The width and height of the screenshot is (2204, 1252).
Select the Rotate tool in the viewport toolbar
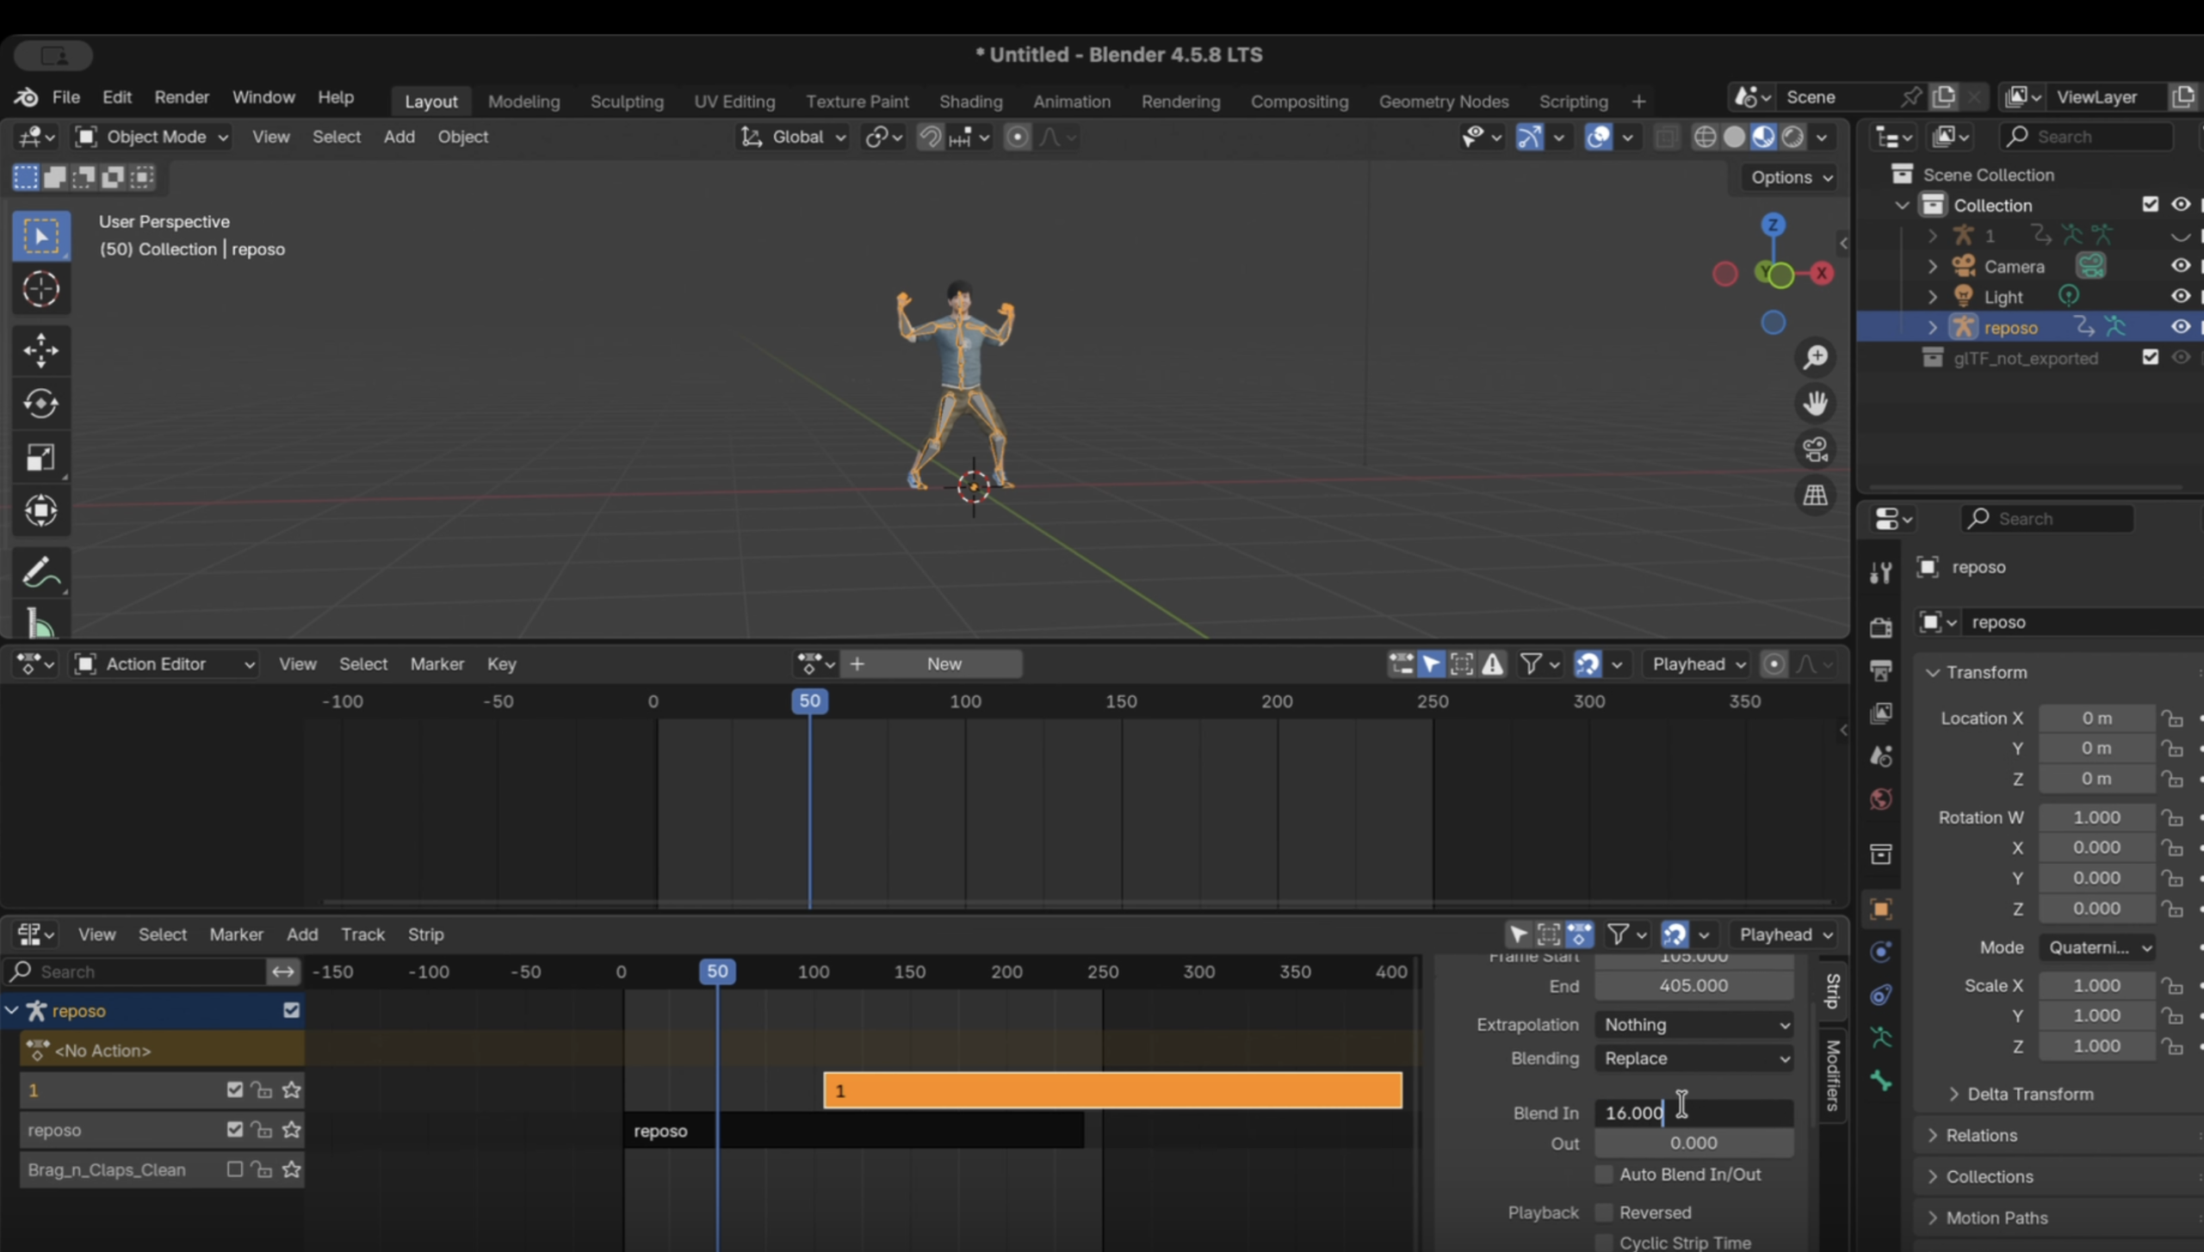[40, 403]
